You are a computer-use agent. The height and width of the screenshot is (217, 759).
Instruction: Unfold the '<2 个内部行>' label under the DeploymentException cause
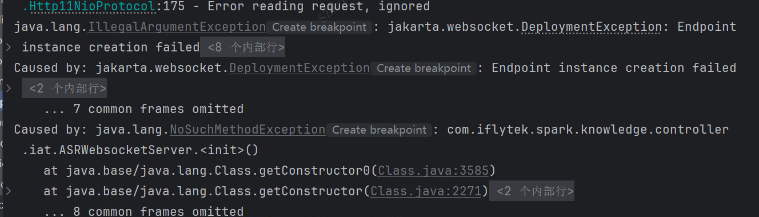click(x=64, y=89)
